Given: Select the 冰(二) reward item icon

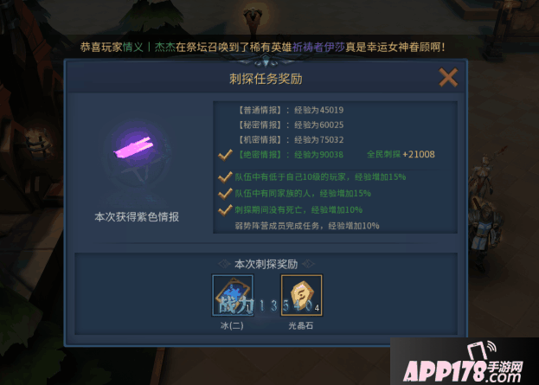Looking at the screenshot, I should 233,295.
